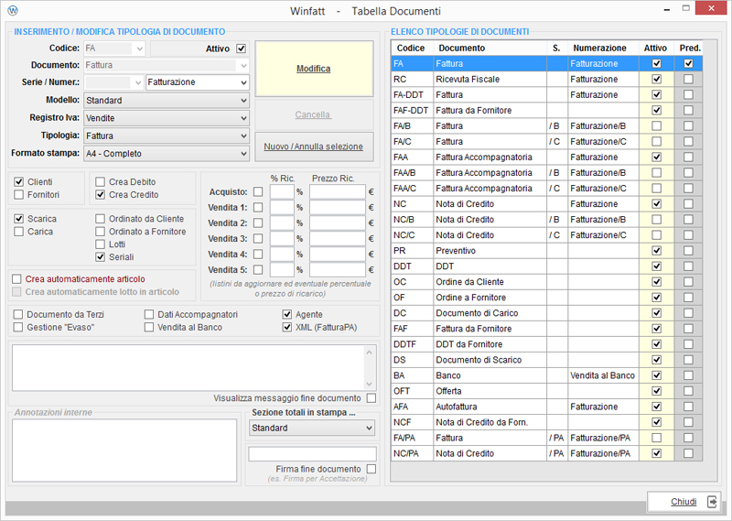Image resolution: width=732 pixels, height=521 pixels.
Task: Toggle Pred. checkbox for RC row
Action: (688, 79)
